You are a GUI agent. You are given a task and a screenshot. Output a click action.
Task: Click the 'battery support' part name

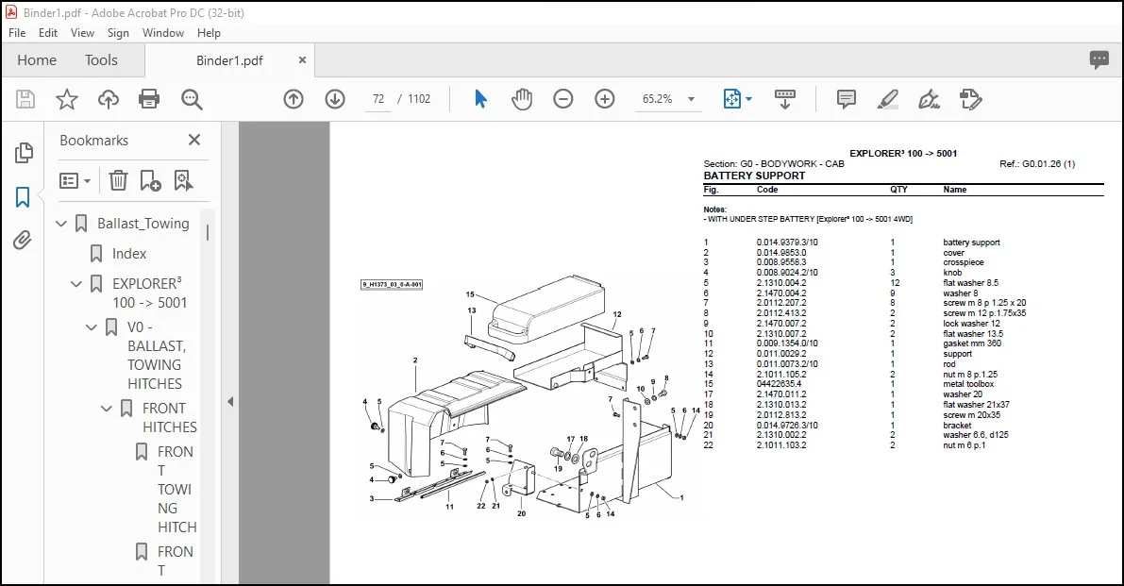pyautogui.click(x=971, y=243)
